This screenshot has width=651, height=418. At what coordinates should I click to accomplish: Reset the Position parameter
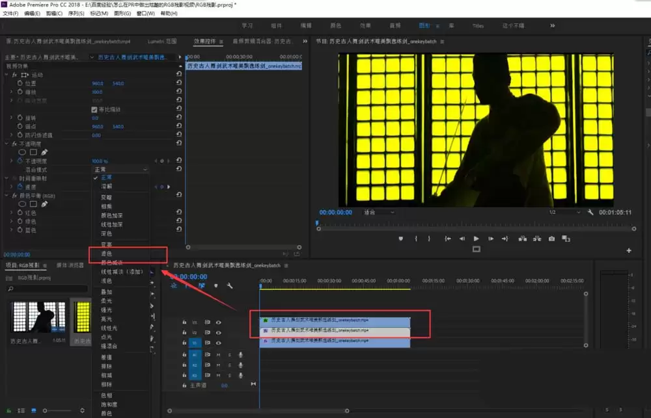point(179,83)
